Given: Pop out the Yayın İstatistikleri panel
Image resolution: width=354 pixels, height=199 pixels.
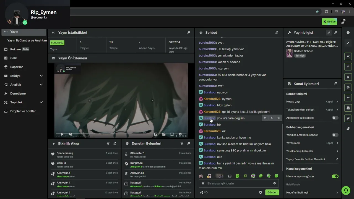Looking at the screenshot, I should pyautogui.click(x=188, y=33).
